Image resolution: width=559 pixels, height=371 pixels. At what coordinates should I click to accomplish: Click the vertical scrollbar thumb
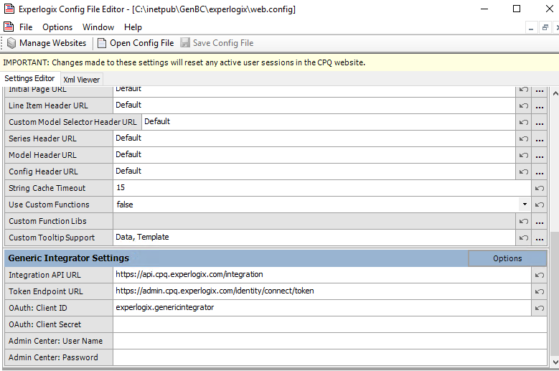coord(555,293)
